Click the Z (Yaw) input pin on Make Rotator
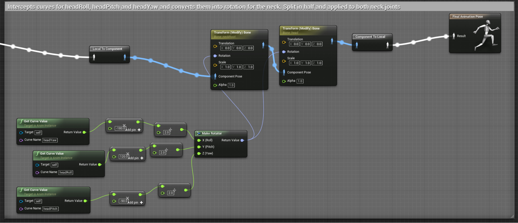The width and height of the screenshot is (518, 223). [199, 153]
